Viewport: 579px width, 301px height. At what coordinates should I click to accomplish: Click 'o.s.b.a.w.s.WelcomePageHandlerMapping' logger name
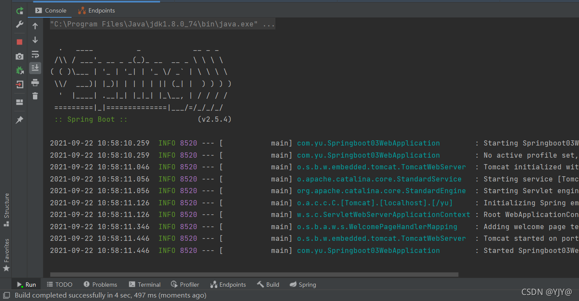(x=377, y=227)
